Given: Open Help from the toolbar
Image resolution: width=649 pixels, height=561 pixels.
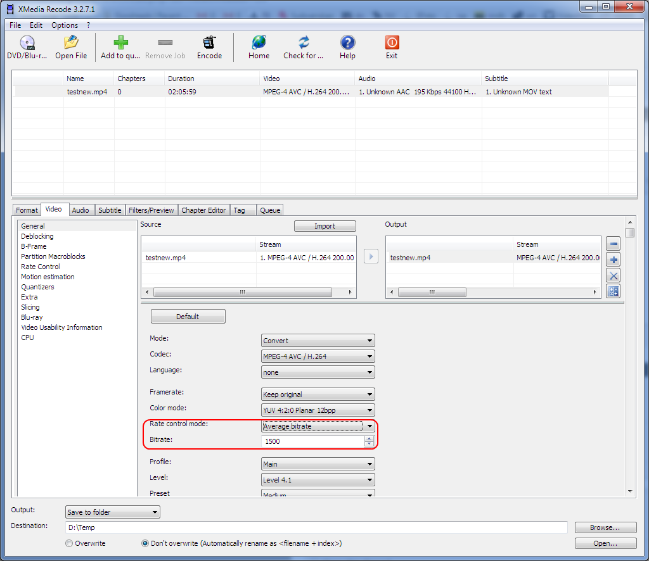Looking at the screenshot, I should click(347, 43).
